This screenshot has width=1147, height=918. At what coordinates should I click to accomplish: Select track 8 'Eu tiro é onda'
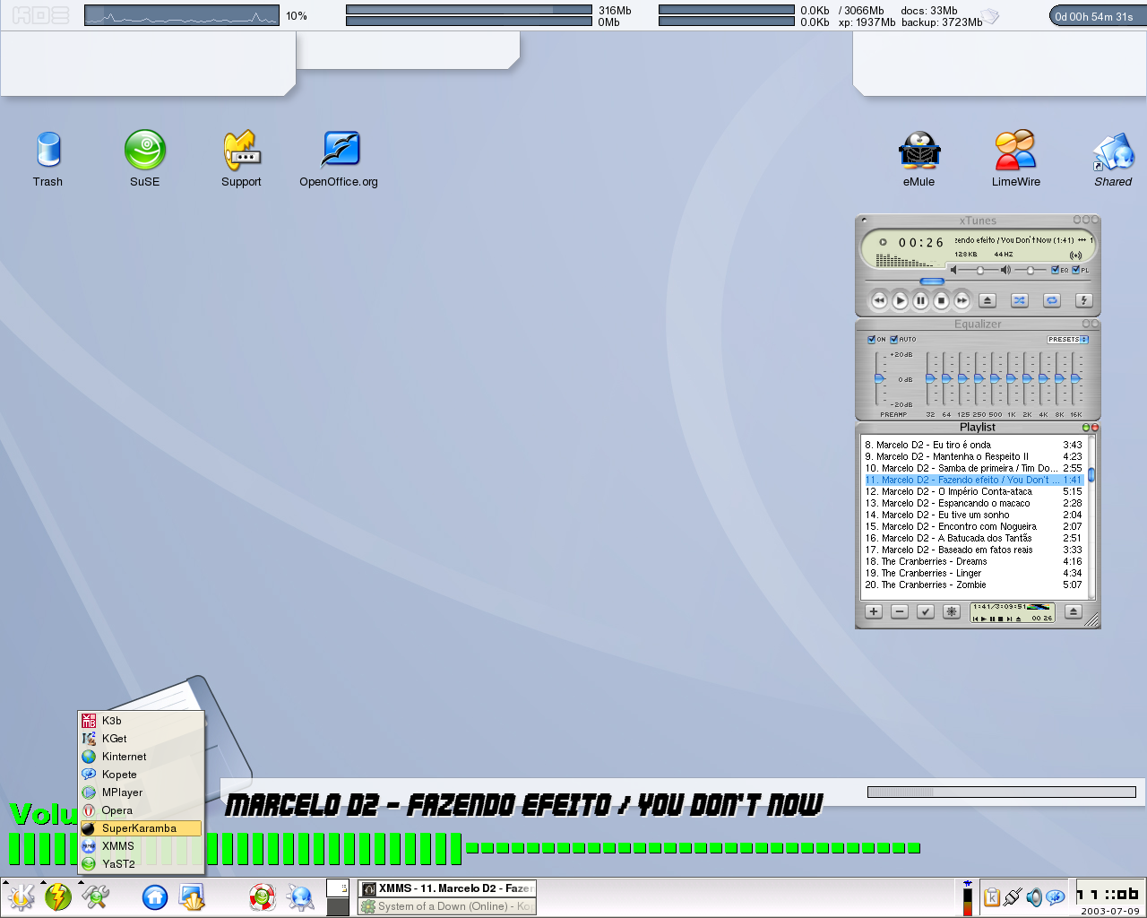click(973, 445)
